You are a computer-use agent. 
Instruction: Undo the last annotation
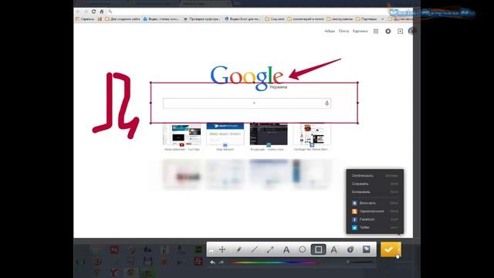pyautogui.click(x=212, y=263)
